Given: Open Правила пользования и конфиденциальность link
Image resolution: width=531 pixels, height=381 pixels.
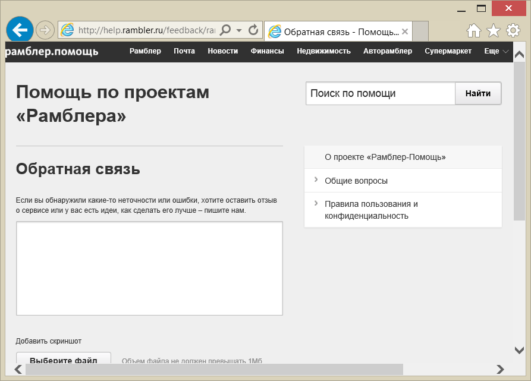Looking at the screenshot, I should click(x=371, y=210).
